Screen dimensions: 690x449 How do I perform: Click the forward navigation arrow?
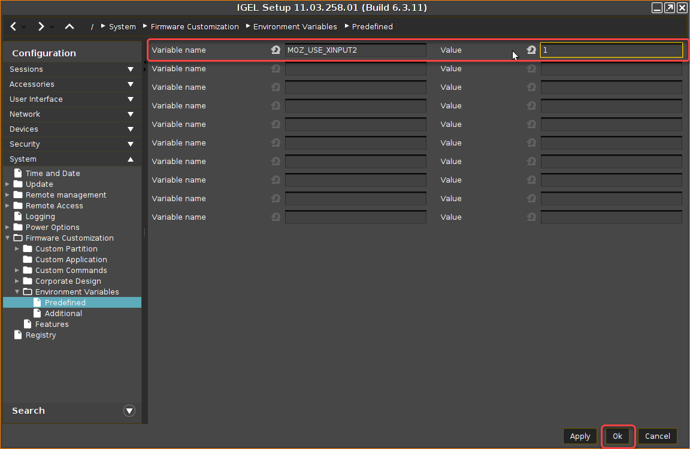tap(41, 26)
